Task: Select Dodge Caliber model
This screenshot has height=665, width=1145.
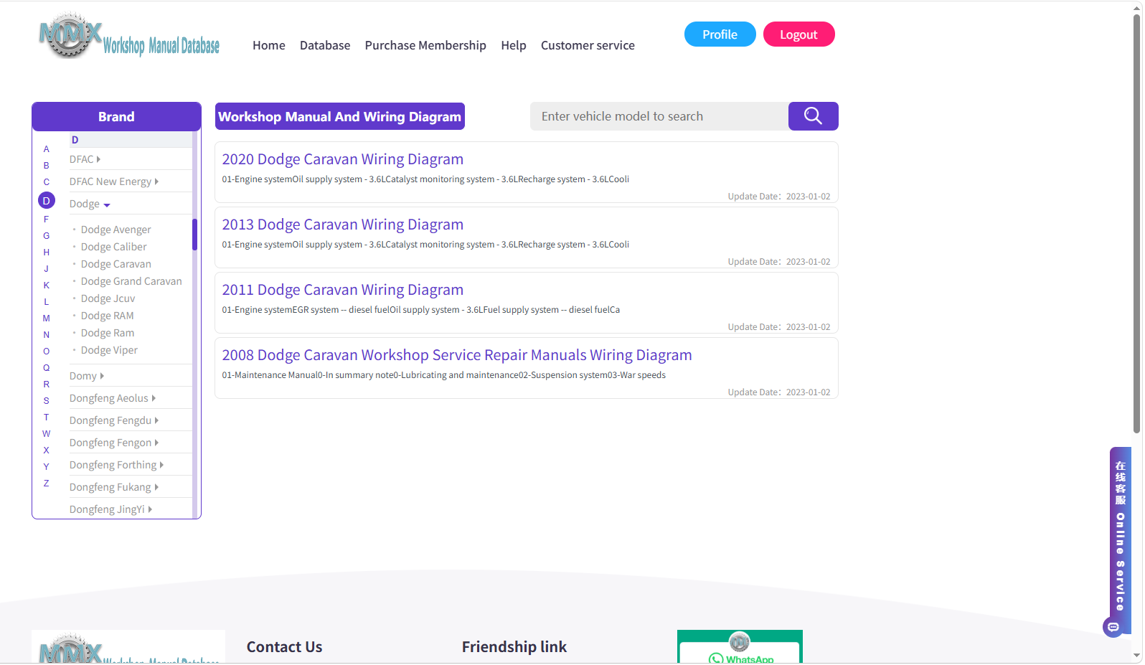Action: [114, 247]
